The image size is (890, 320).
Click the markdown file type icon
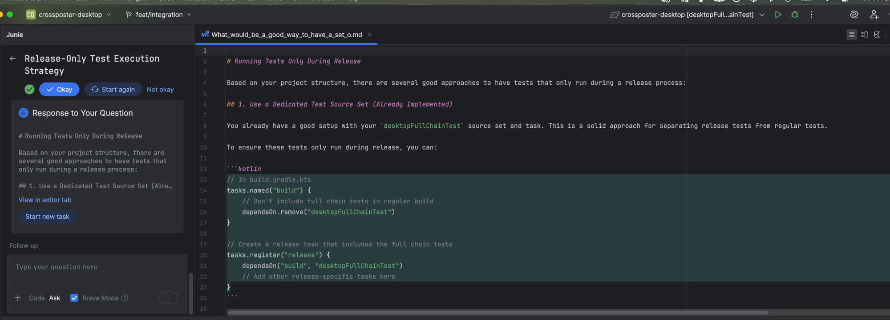tap(205, 34)
